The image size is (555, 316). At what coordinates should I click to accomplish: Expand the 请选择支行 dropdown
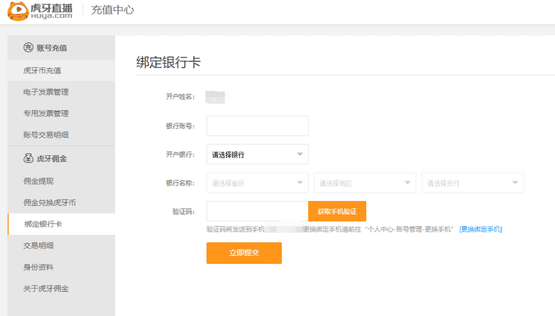coord(472,183)
